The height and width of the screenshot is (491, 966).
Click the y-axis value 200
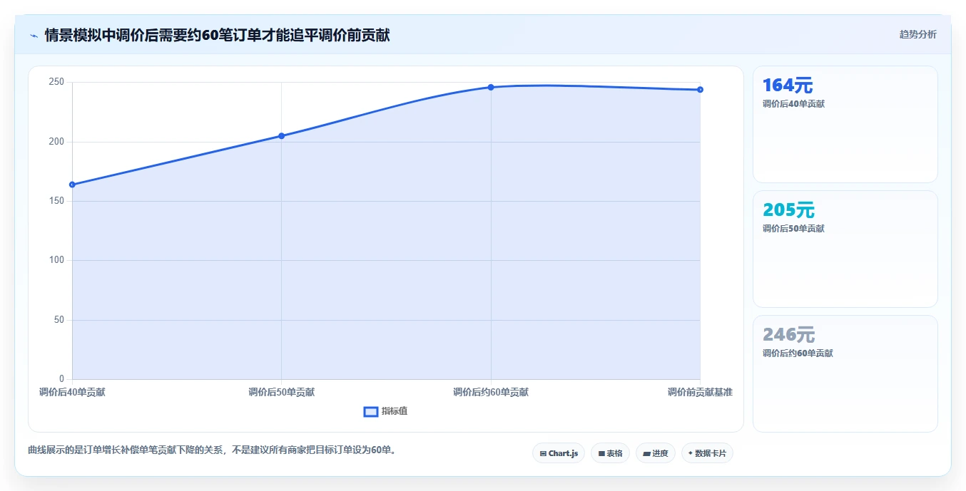(57, 142)
